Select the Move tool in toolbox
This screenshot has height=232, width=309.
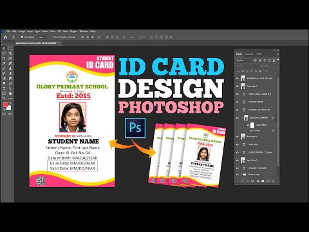pyautogui.click(x=4, y=48)
